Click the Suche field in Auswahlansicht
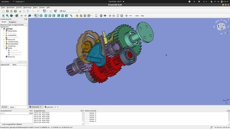This screenshot has width=230, height=129. point(14,113)
